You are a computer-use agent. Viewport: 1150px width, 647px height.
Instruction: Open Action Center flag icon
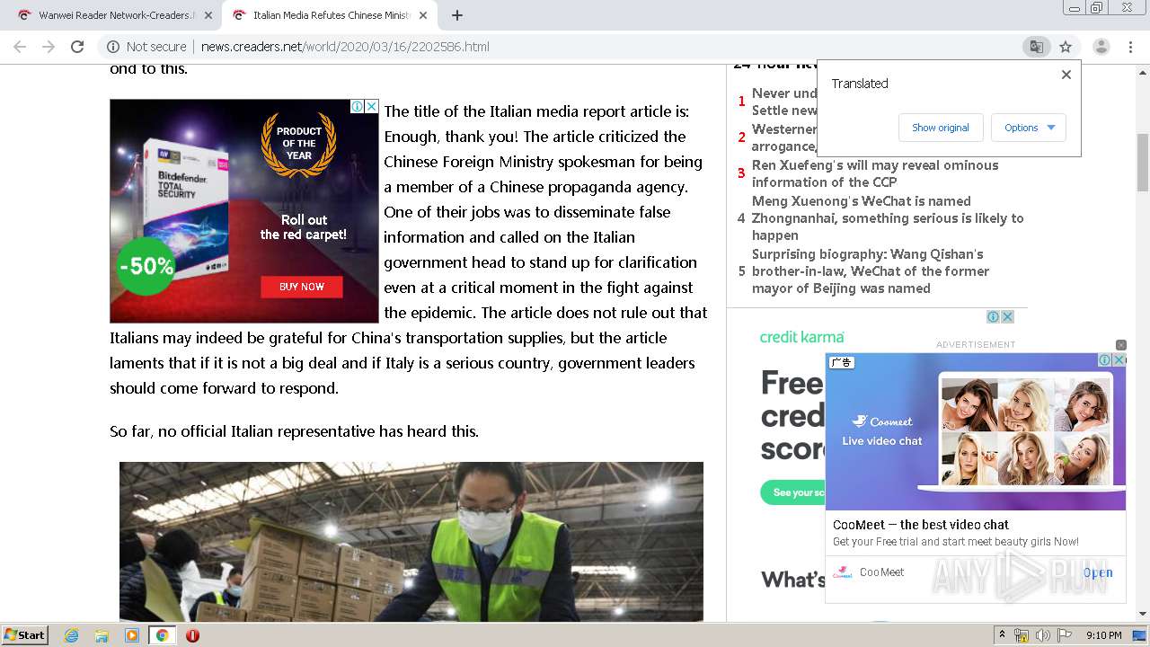(1064, 635)
